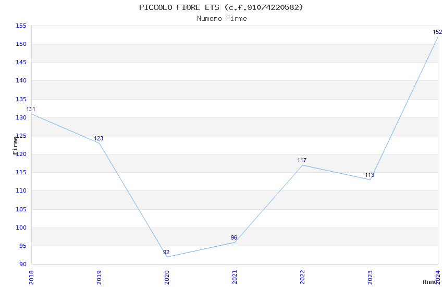Select the 123 data point label
Image resolution: width=443 pixels, height=287 pixels.
coord(99,139)
